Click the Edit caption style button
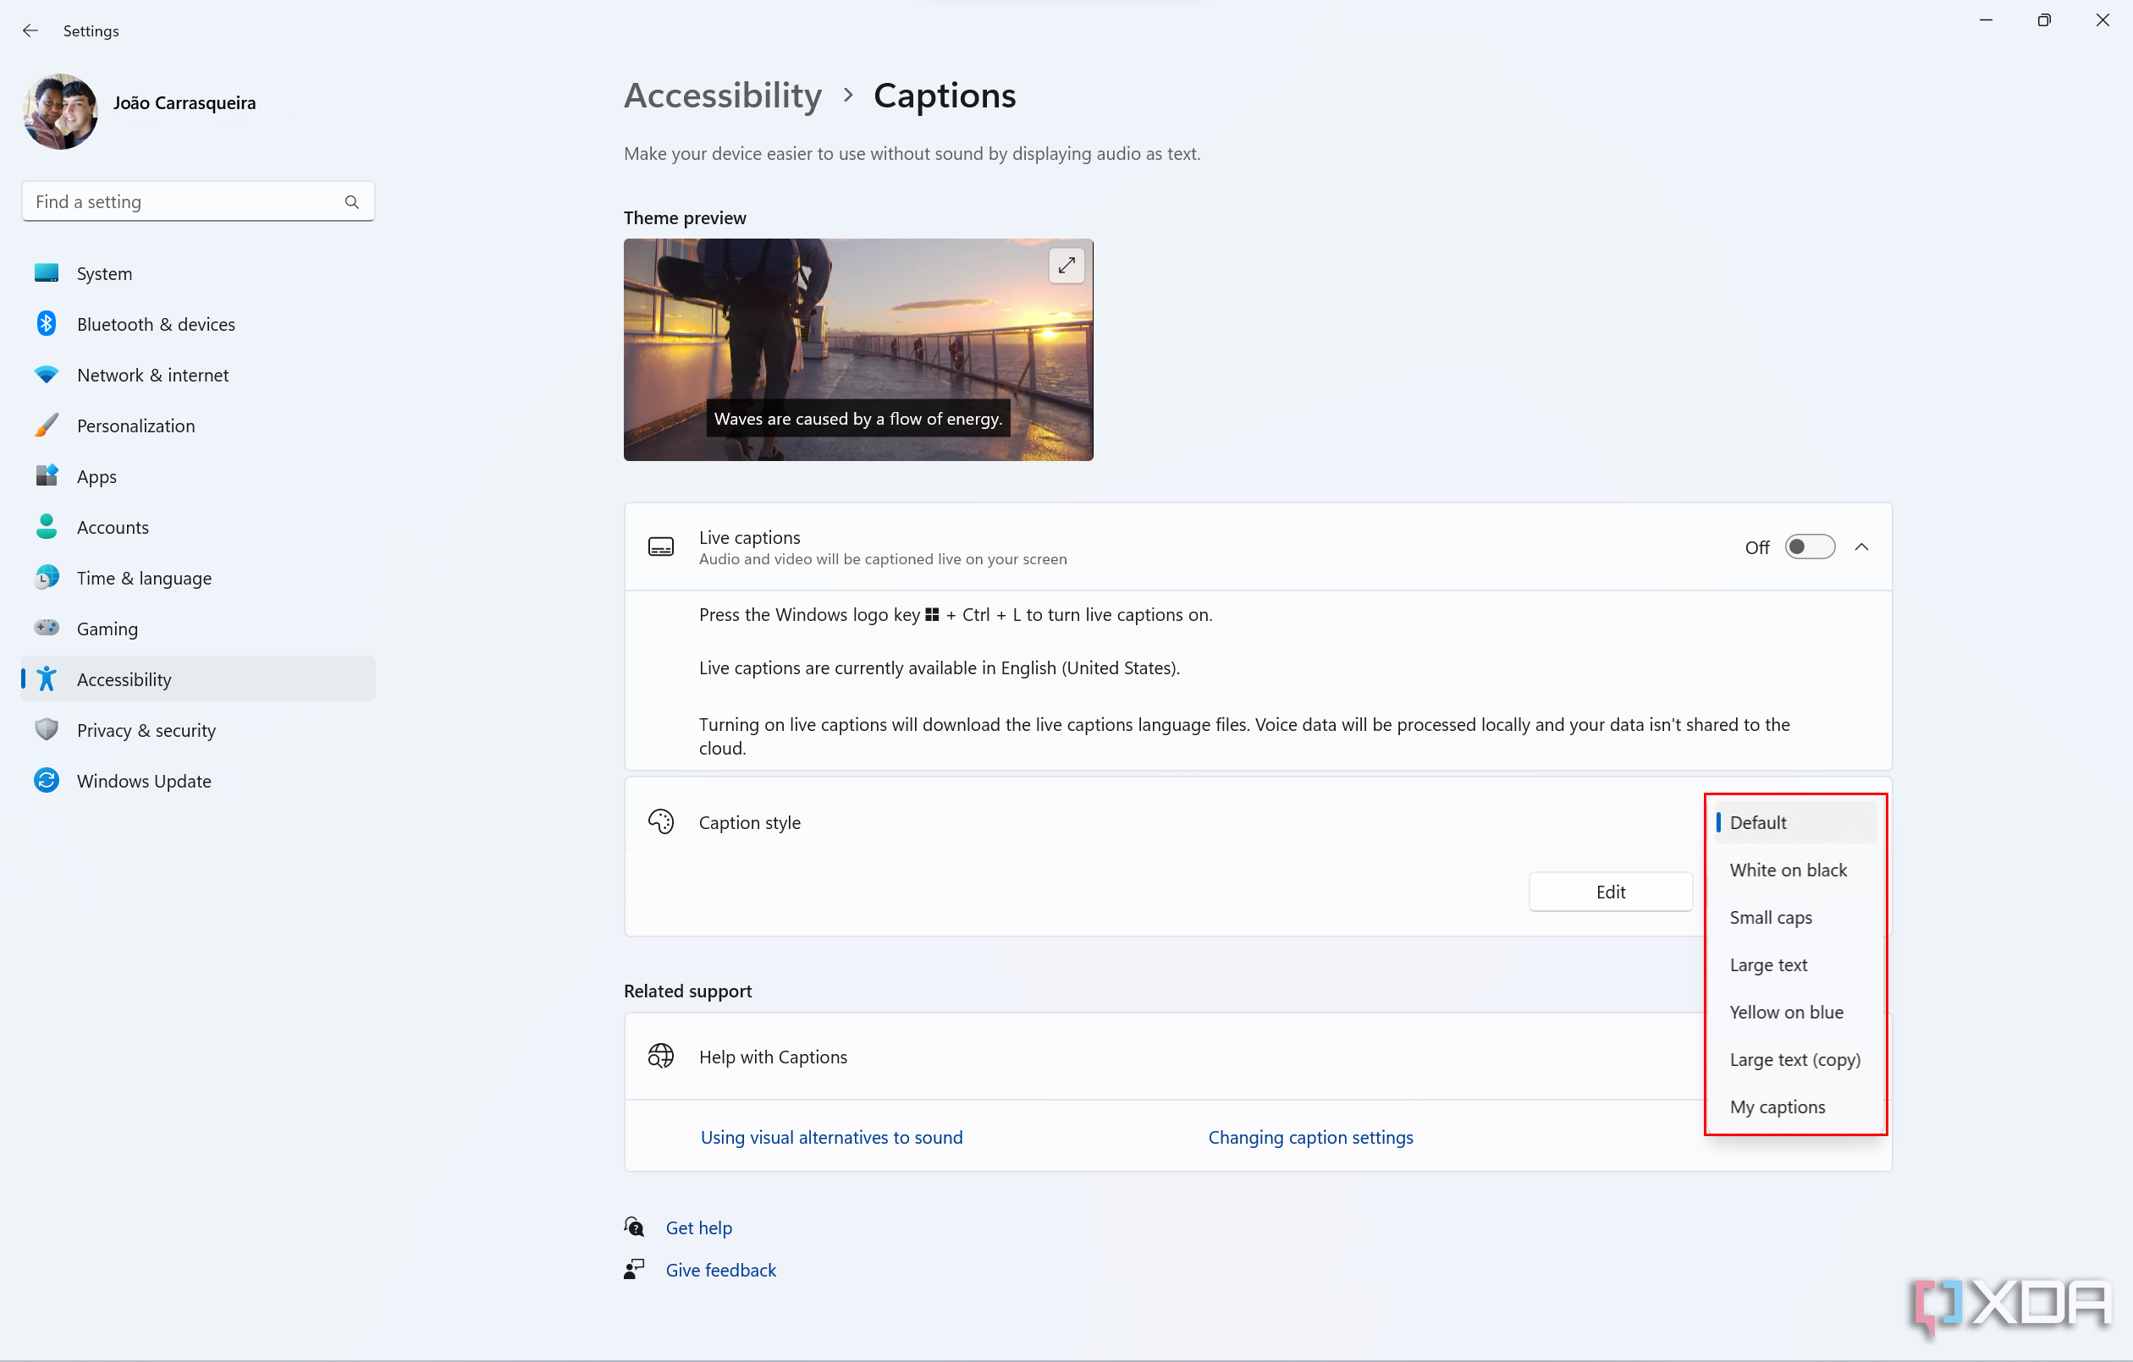Image resolution: width=2133 pixels, height=1362 pixels. [x=1611, y=892]
